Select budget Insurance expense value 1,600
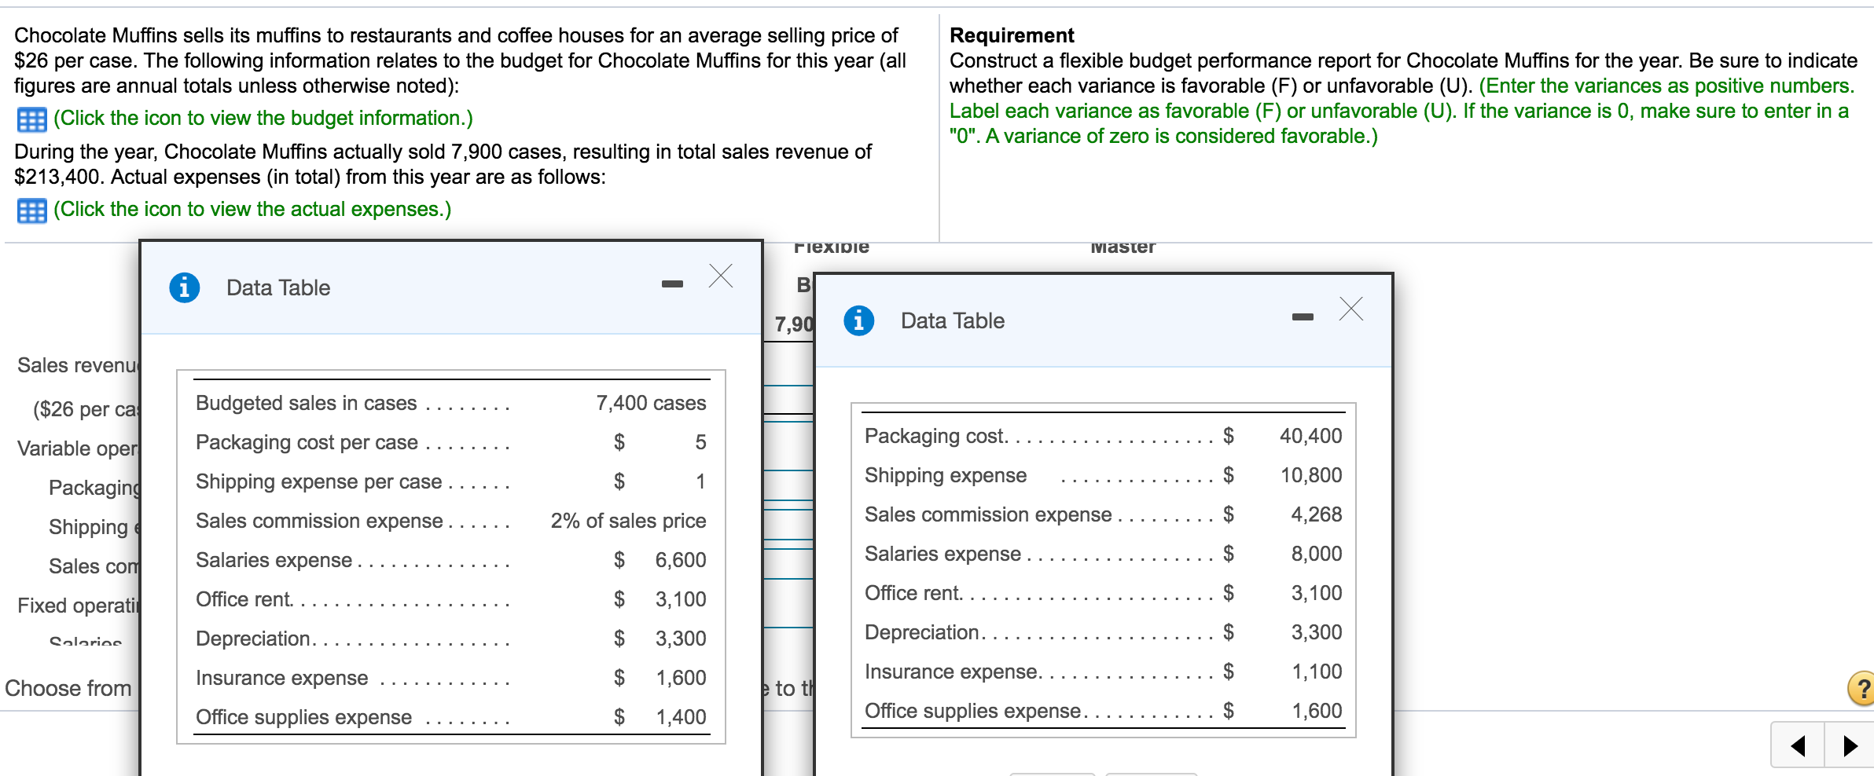This screenshot has height=776, width=1874. coord(681,678)
